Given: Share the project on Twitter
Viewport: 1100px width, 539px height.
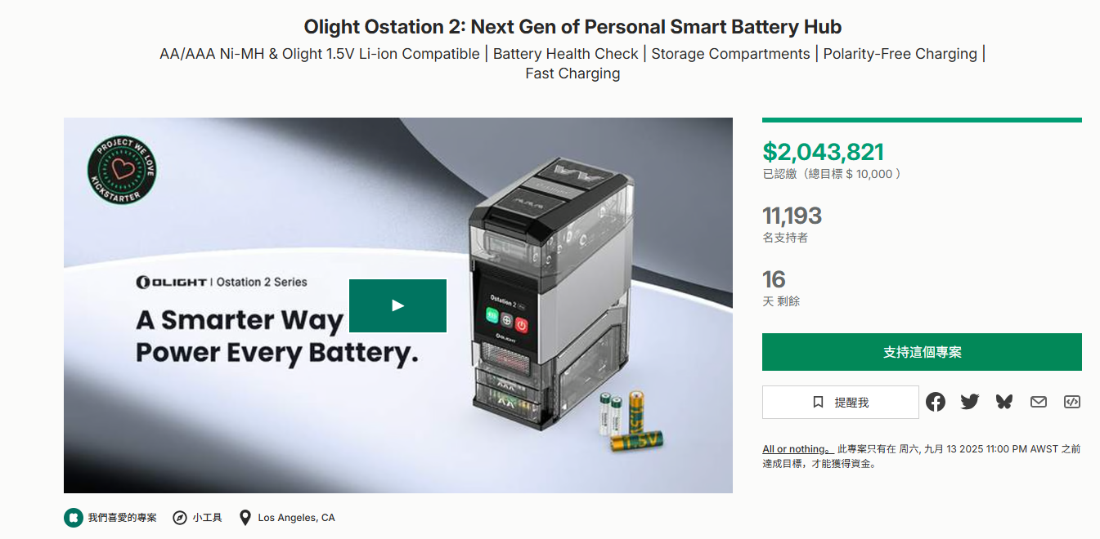Looking at the screenshot, I should [970, 402].
